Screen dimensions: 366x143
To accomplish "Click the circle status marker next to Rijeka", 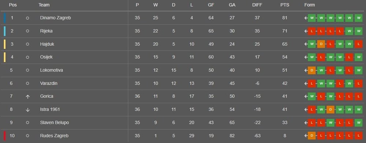I will tap(27, 31).
